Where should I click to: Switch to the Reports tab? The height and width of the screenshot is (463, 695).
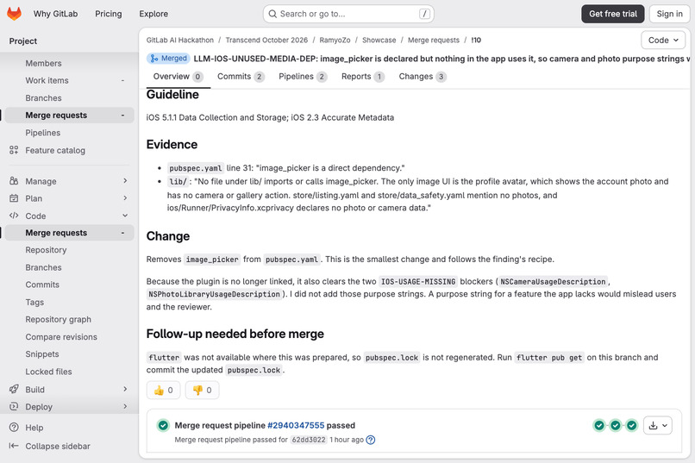click(362, 77)
